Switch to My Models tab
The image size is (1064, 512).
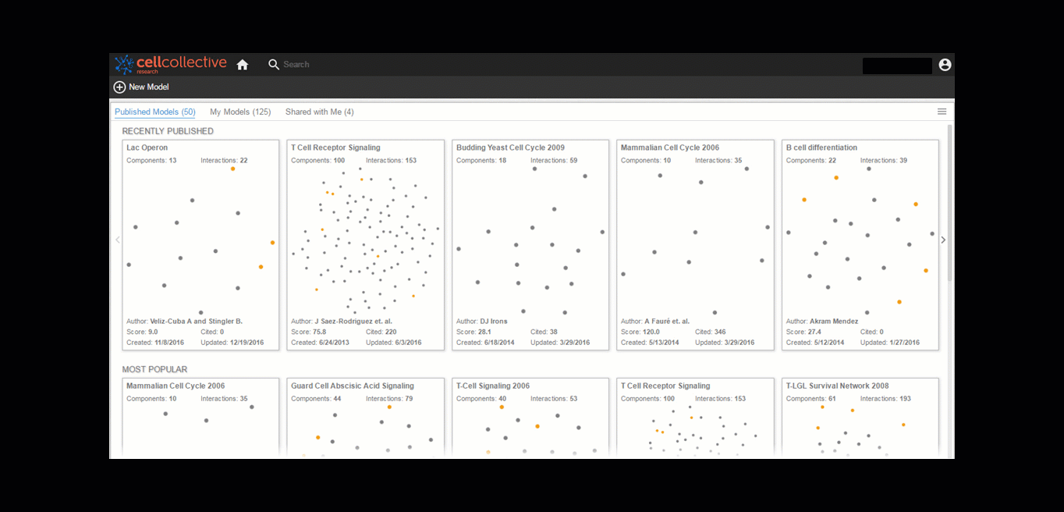(240, 112)
